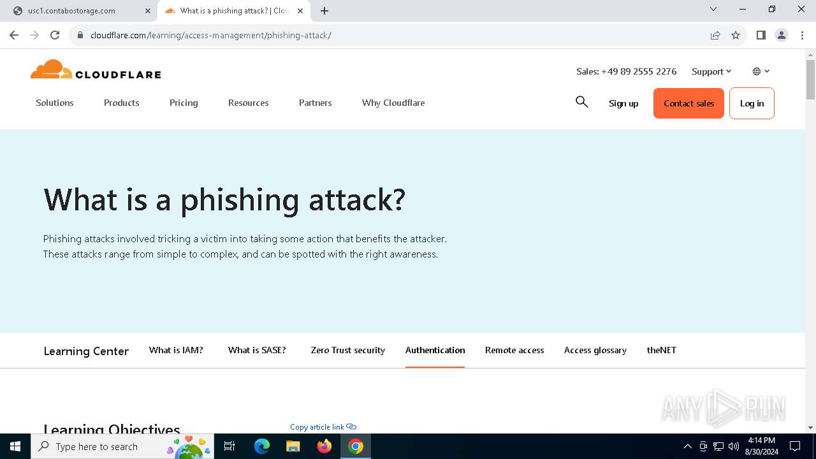The width and height of the screenshot is (816, 459).
Task: Click the page vertical scrollbar thumb
Action: click(x=810, y=80)
